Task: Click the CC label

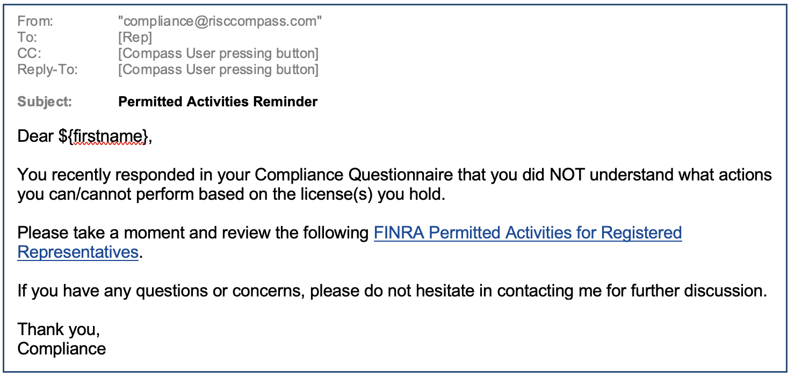Action: (29, 54)
